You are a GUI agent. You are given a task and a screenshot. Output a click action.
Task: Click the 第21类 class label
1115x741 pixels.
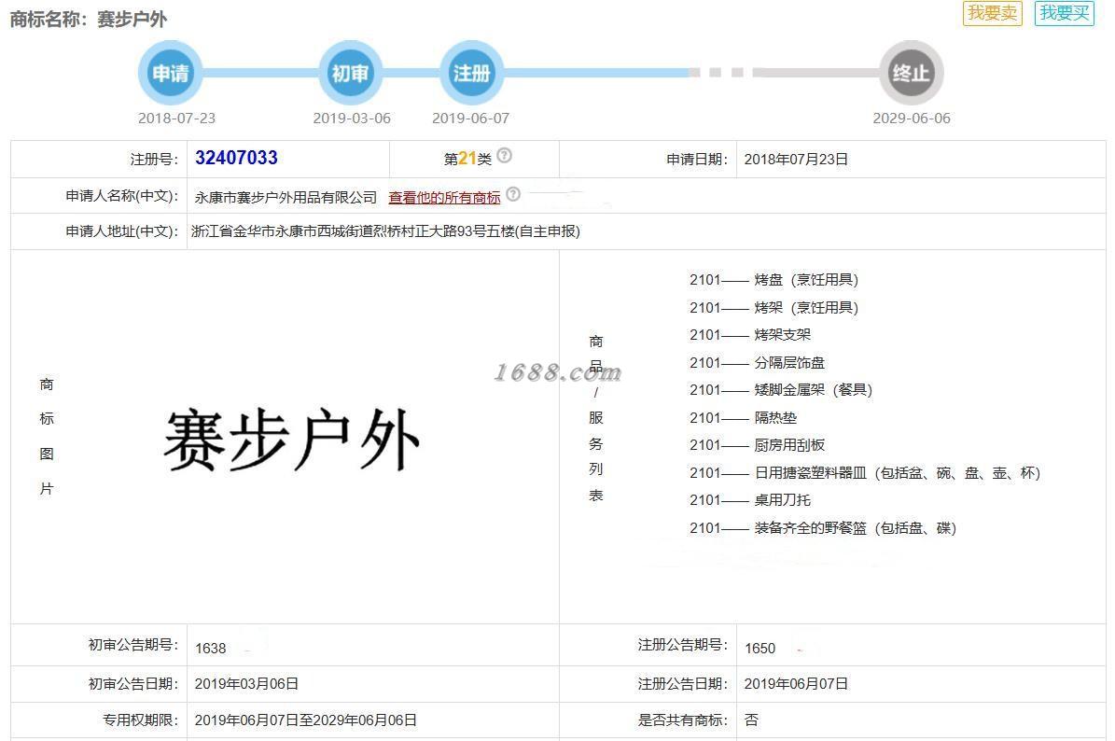(x=467, y=159)
